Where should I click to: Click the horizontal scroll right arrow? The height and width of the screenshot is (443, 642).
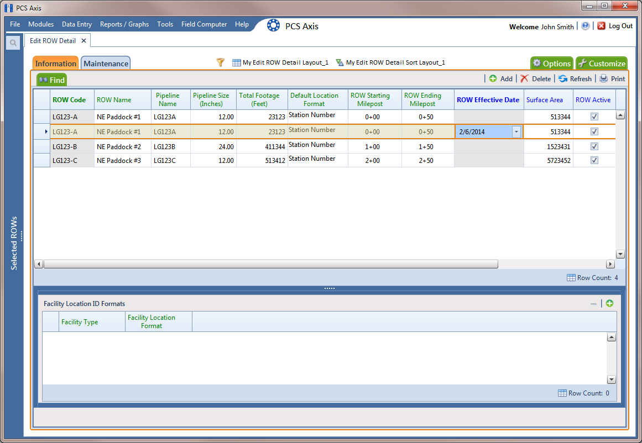pyautogui.click(x=610, y=264)
